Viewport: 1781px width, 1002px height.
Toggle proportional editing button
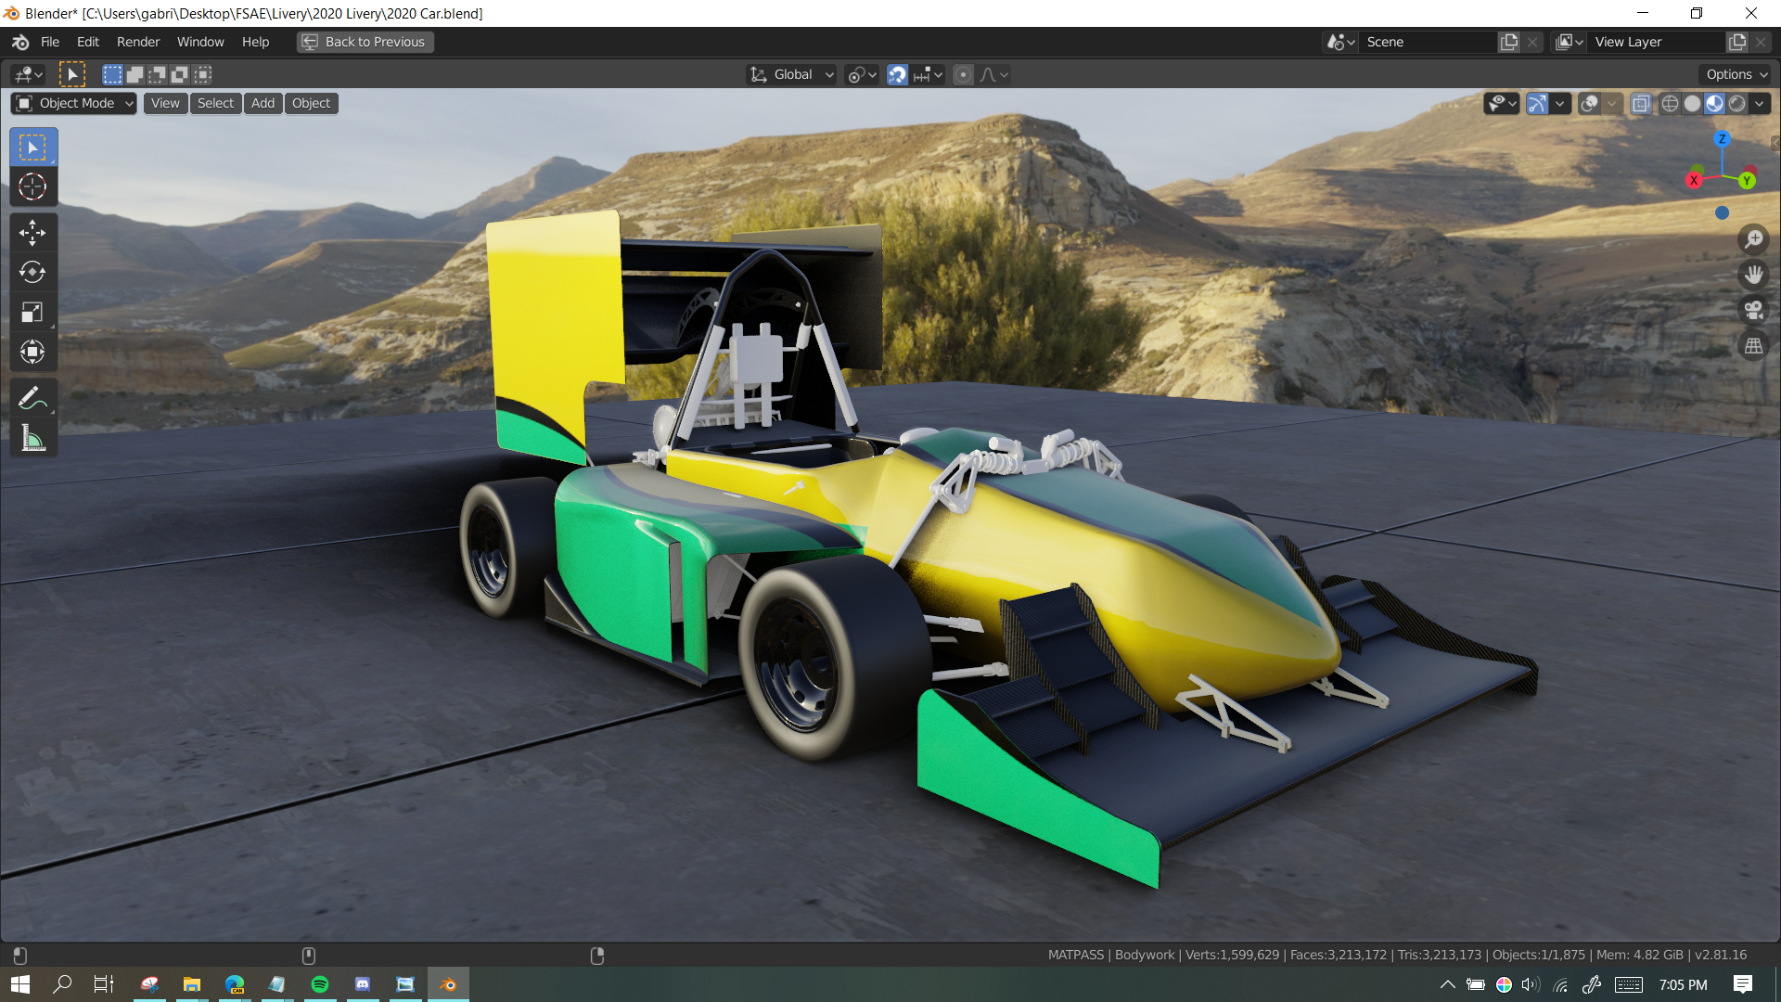pyautogui.click(x=963, y=75)
